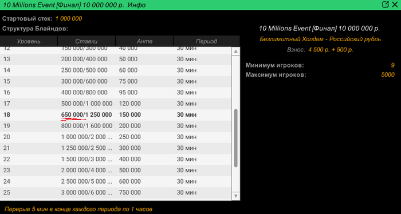Viewport: 401px width, 214px height.
Task: Select level 23 row number
Action: (7, 171)
